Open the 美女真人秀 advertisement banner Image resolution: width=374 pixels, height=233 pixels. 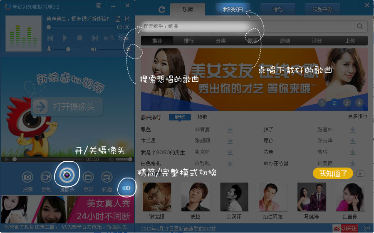click(x=67, y=209)
